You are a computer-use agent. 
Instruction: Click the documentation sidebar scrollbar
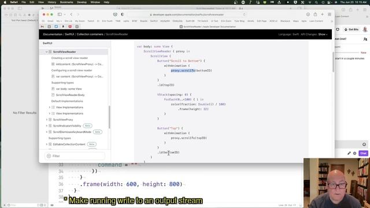click(109, 117)
